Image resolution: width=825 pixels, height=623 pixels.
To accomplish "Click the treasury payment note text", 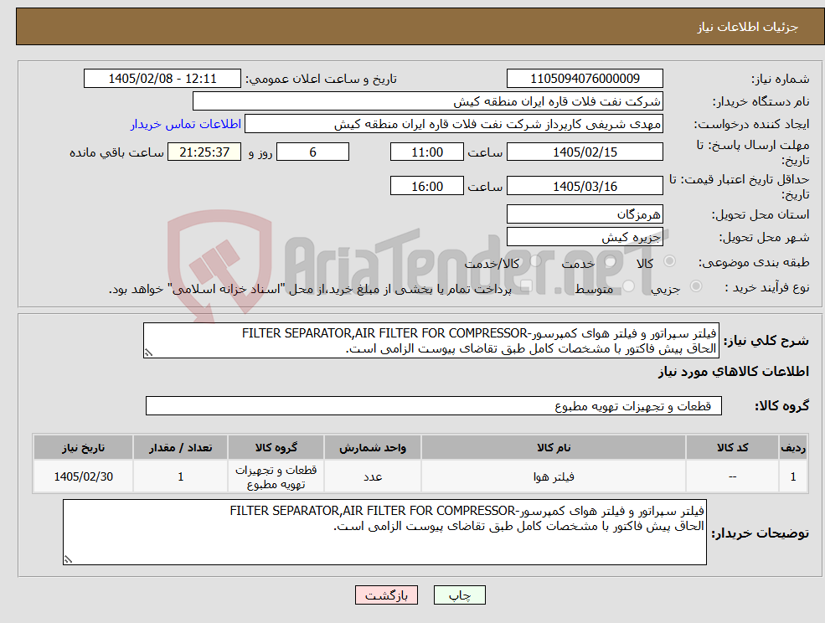I will click(x=310, y=289).
